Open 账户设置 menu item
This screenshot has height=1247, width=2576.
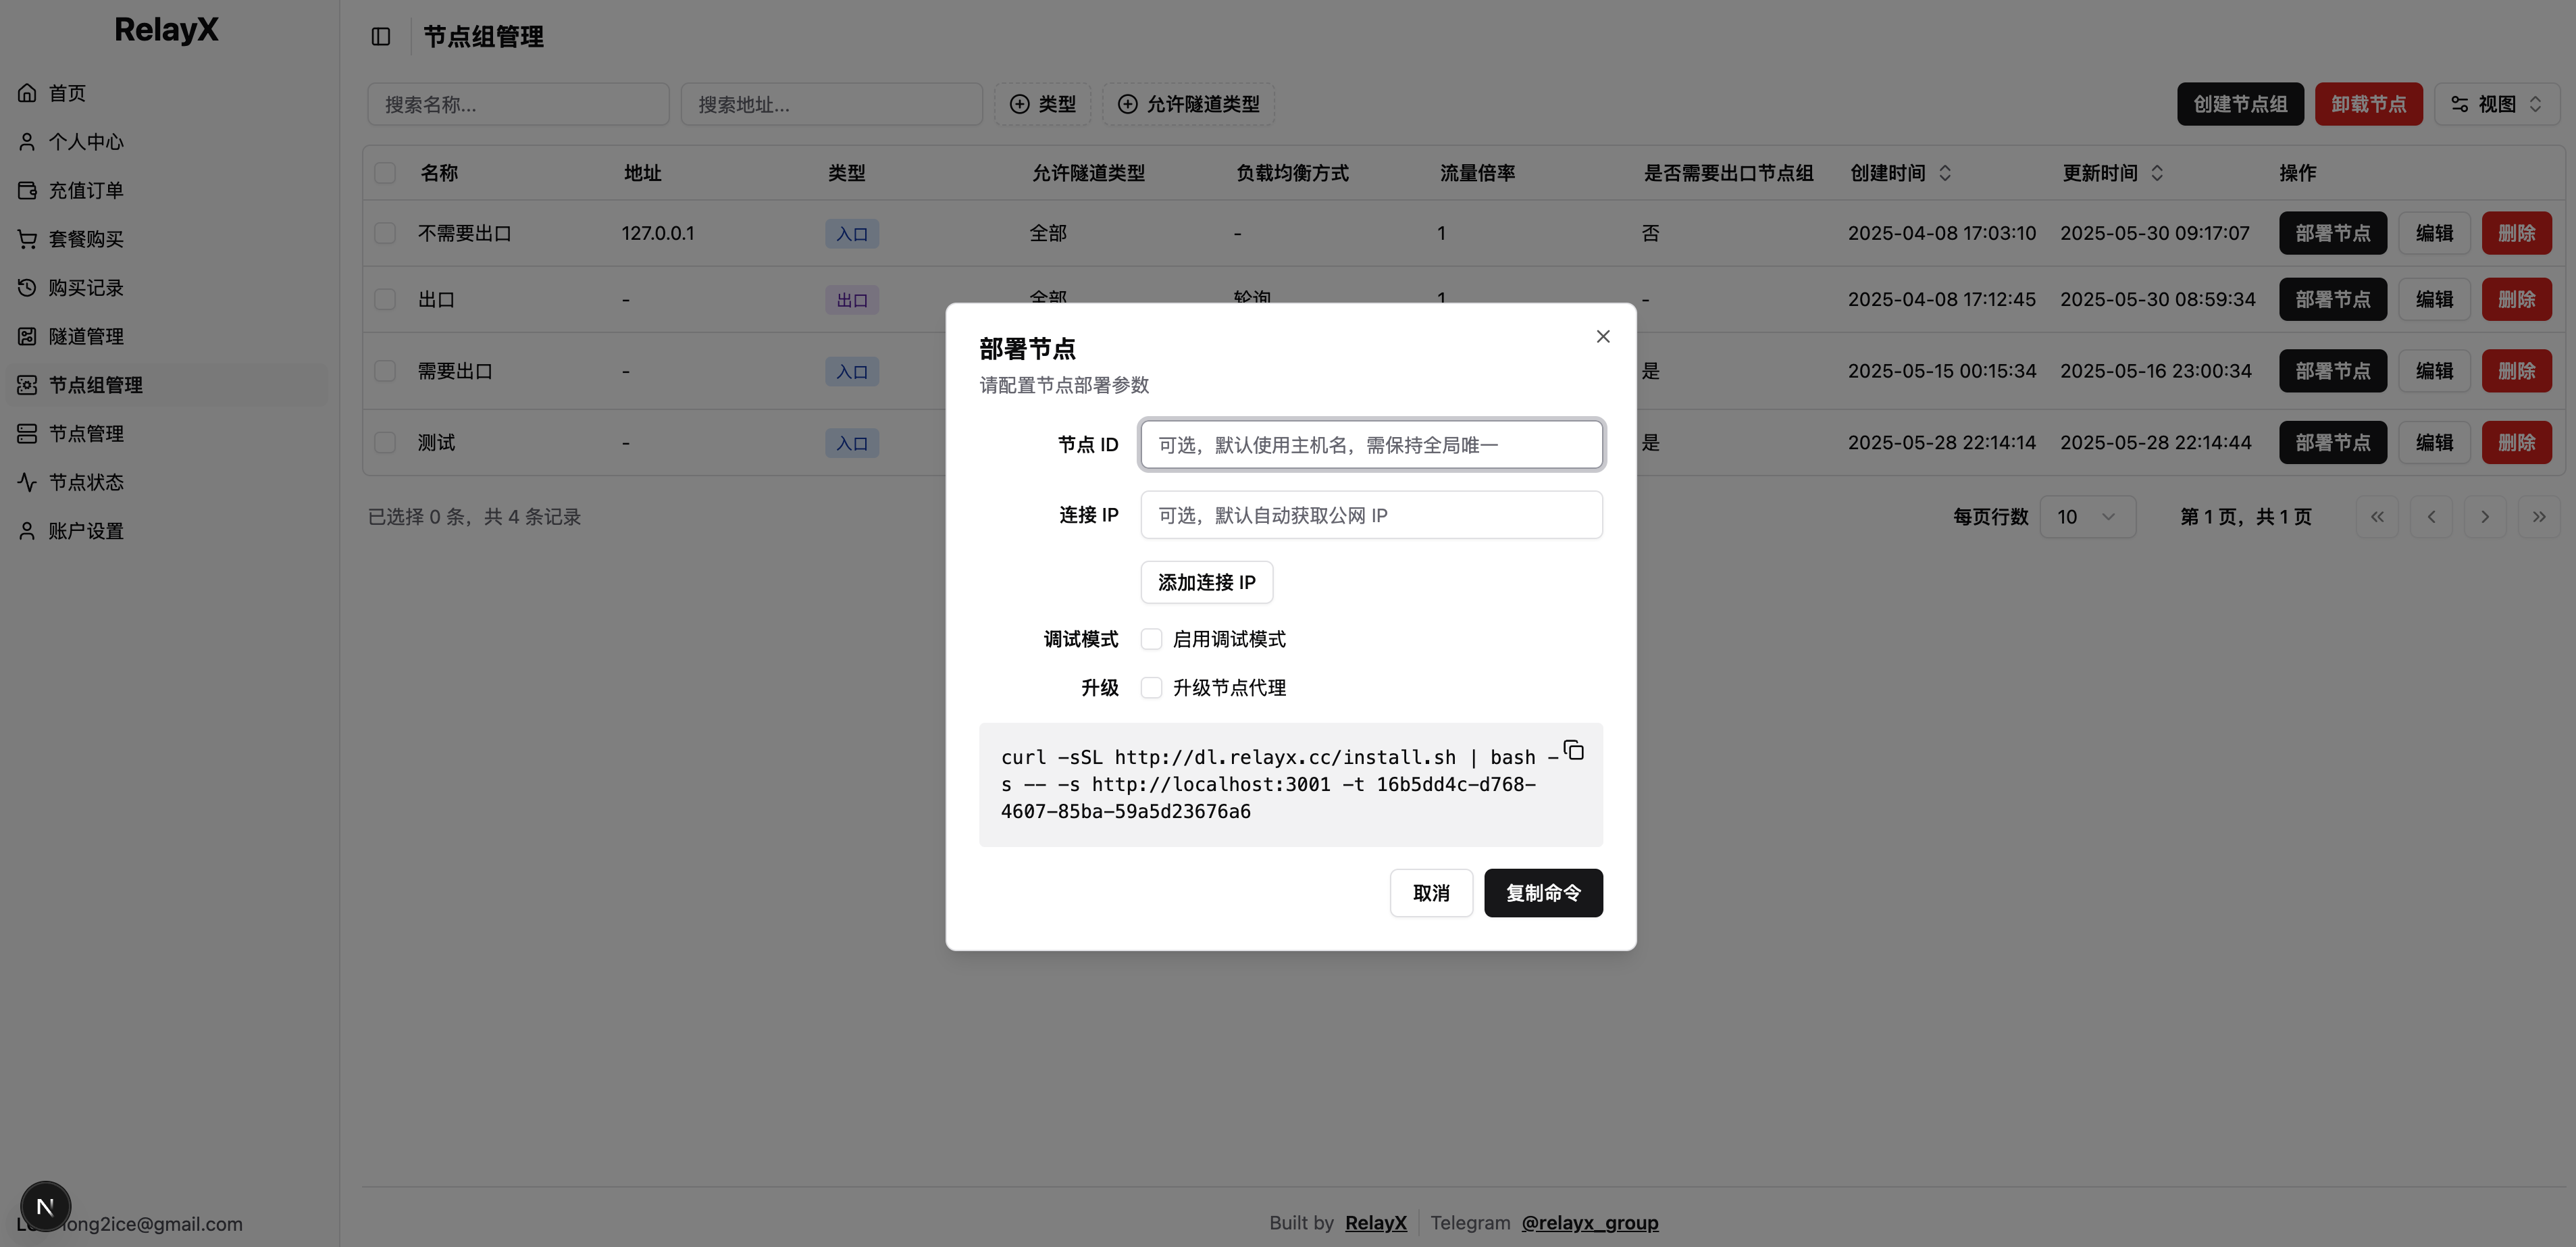[x=86, y=531]
